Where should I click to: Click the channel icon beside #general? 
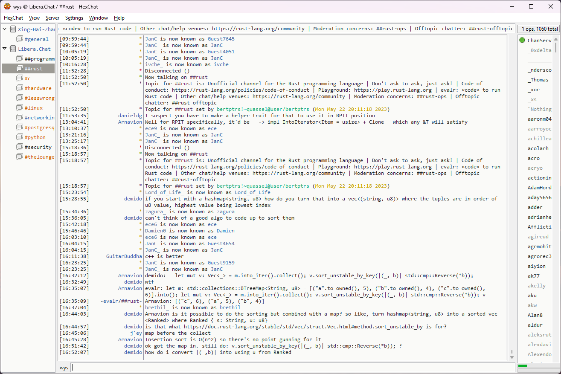pyautogui.click(x=20, y=39)
